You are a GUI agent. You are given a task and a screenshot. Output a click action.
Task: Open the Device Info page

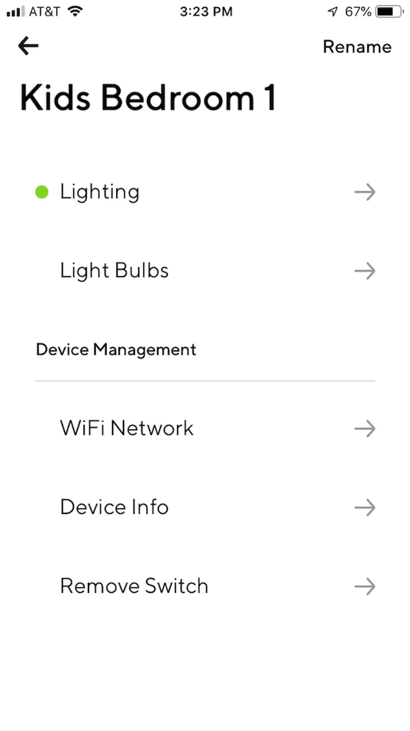point(114,507)
